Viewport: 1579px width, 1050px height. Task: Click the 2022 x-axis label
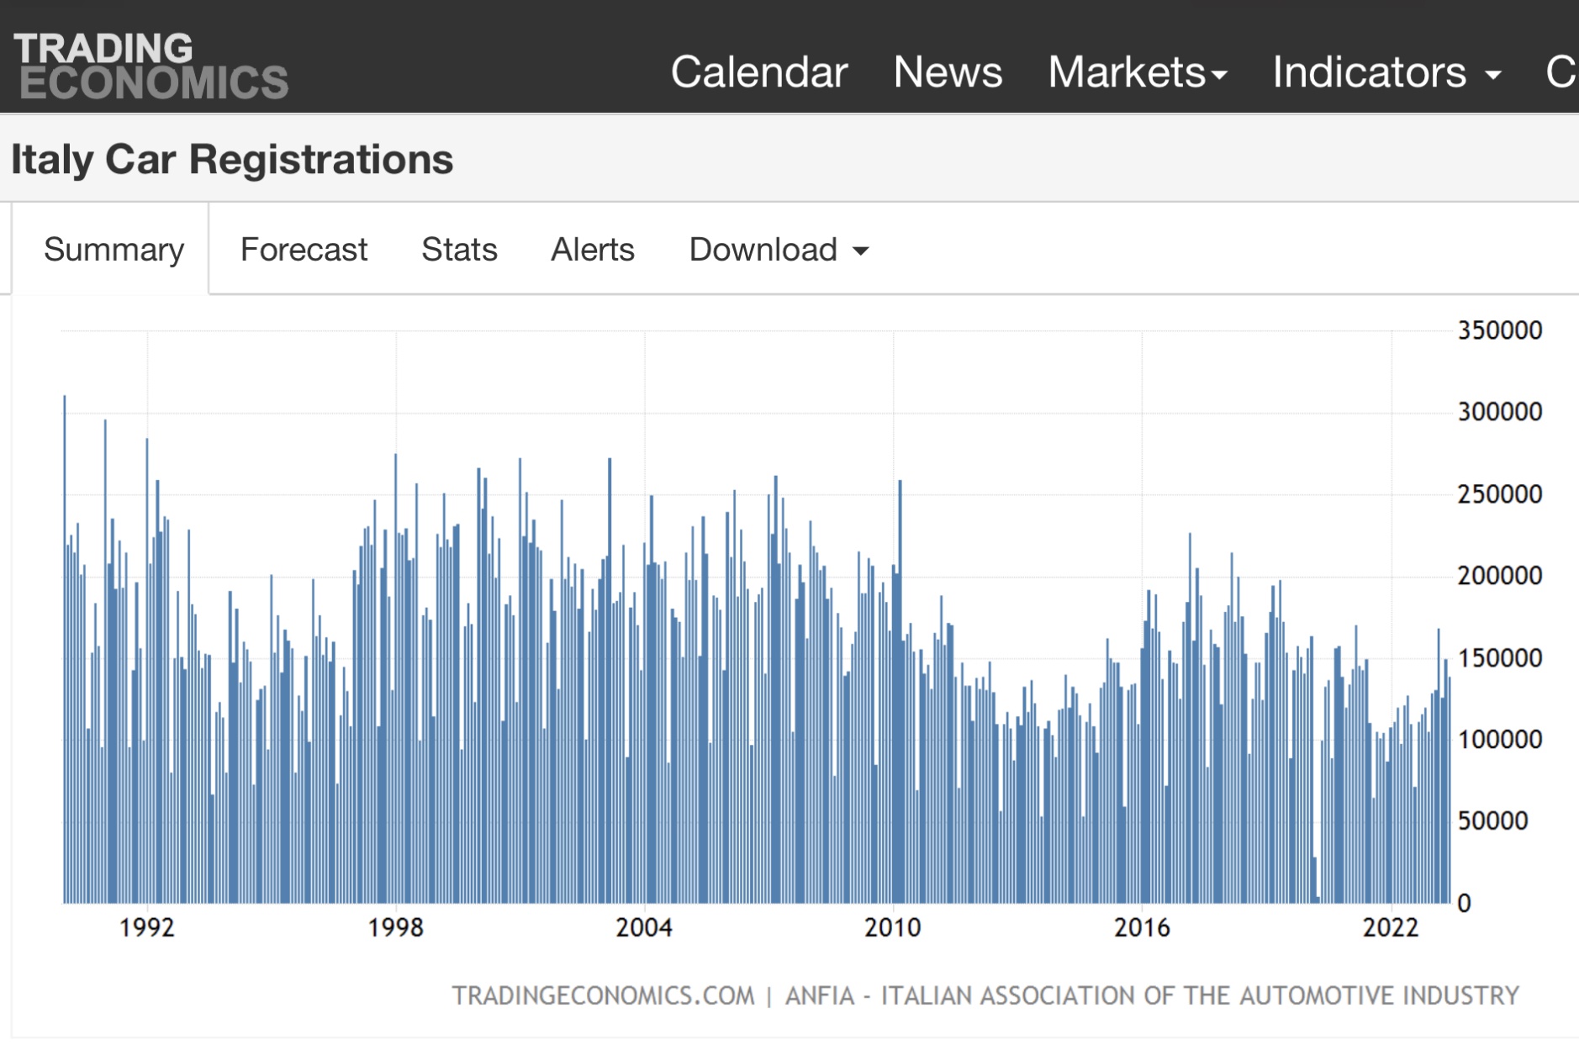click(x=1391, y=927)
